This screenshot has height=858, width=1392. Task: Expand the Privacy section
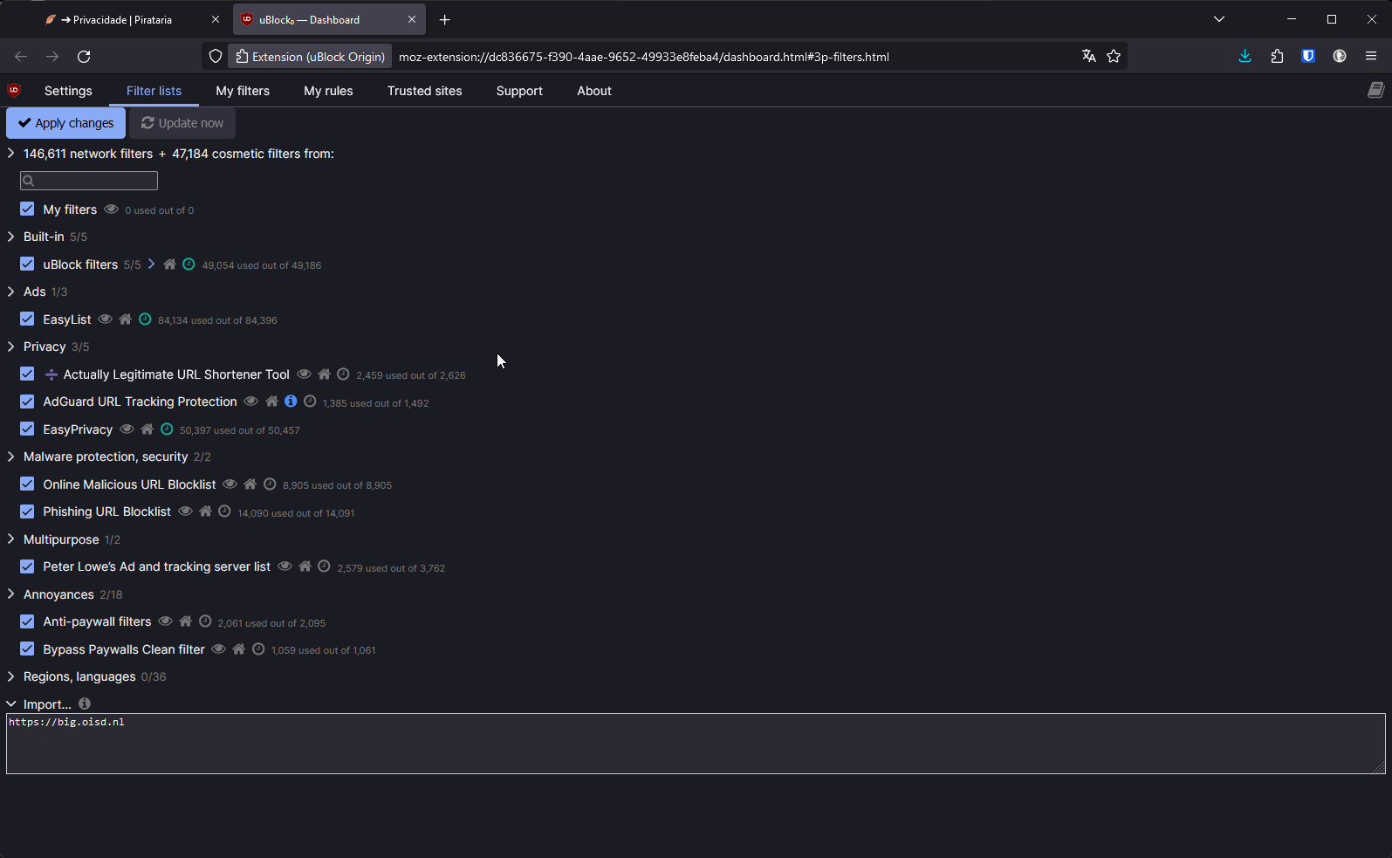pos(10,347)
